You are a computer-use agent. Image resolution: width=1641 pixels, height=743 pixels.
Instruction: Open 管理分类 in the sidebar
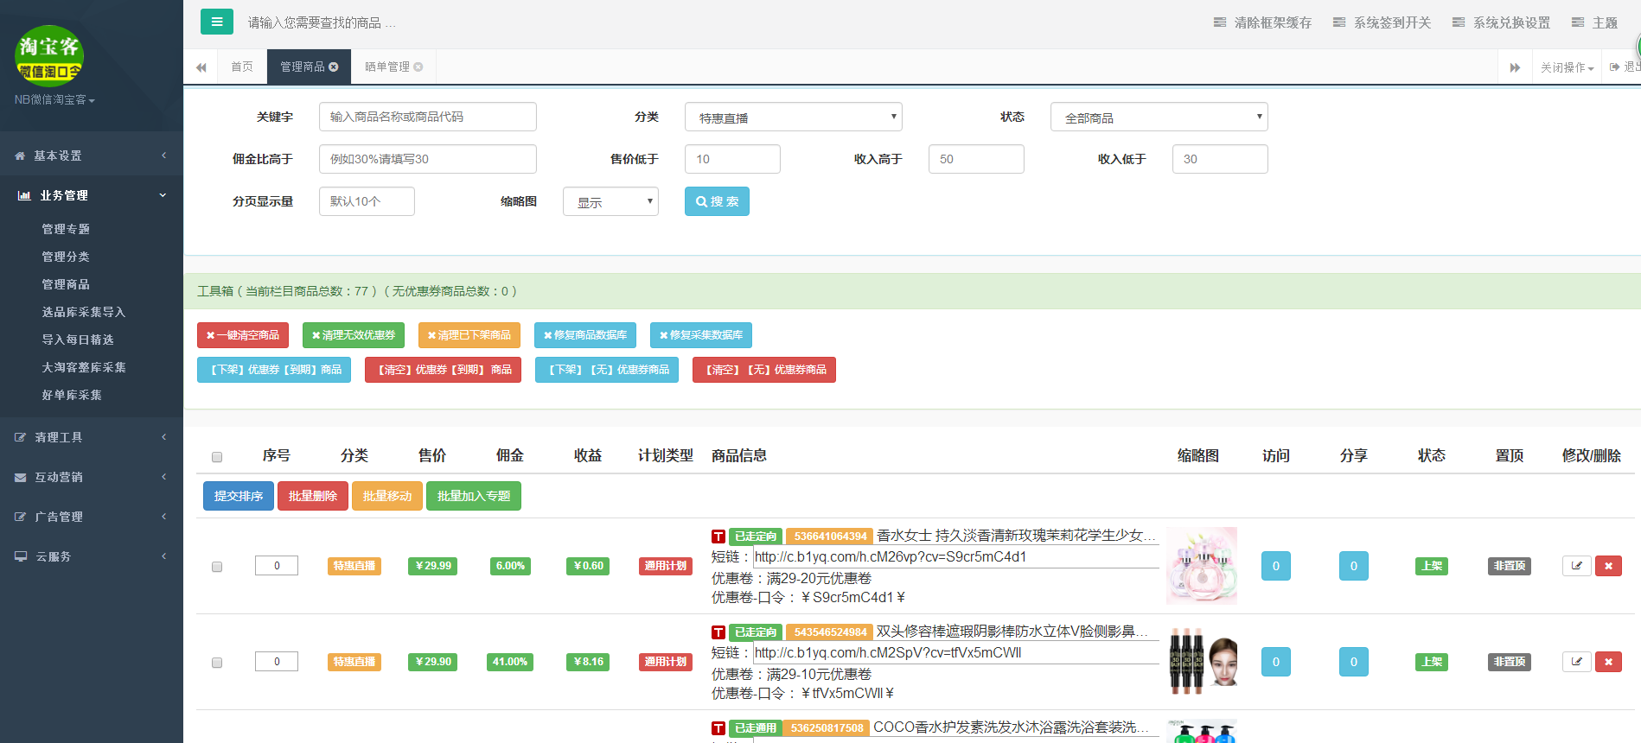(66, 257)
